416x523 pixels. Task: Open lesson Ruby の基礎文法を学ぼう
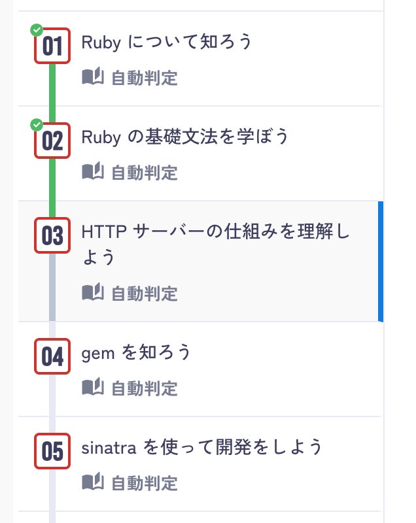tap(184, 137)
